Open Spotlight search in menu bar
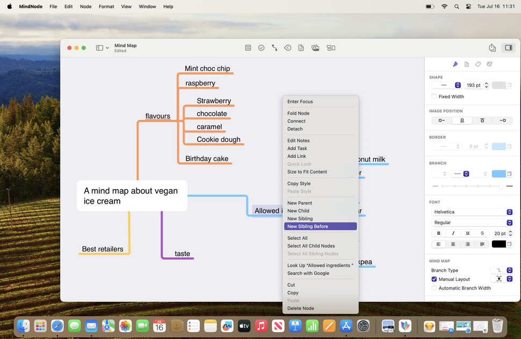 457,6
